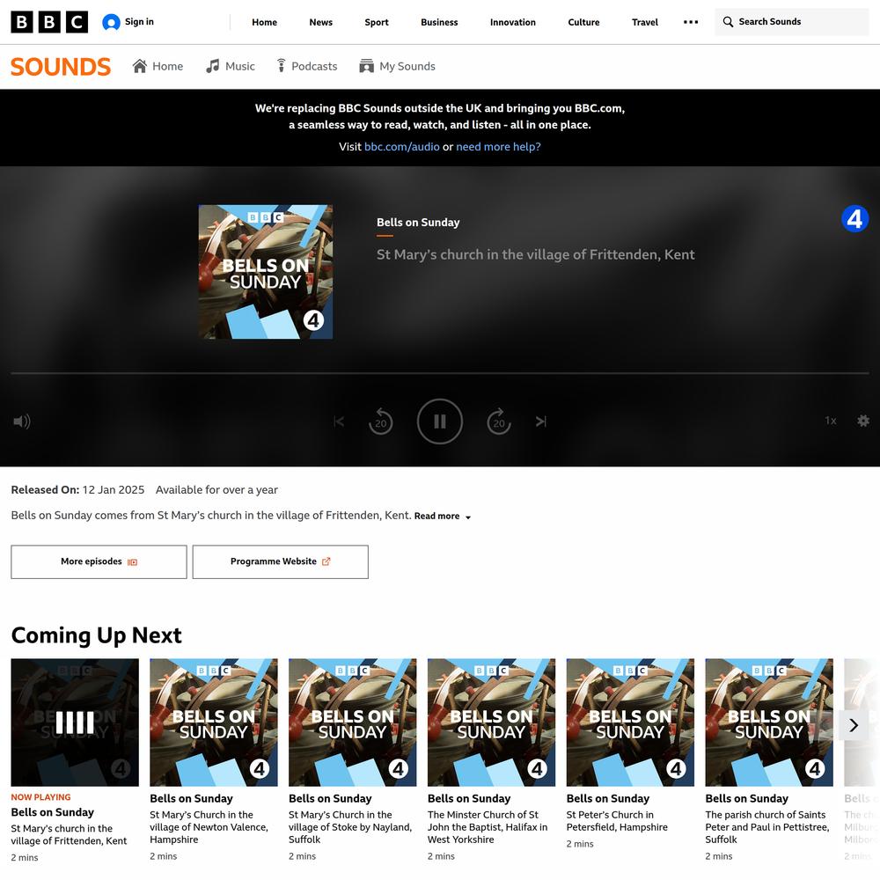Click the Podcasts antenna icon

282,66
